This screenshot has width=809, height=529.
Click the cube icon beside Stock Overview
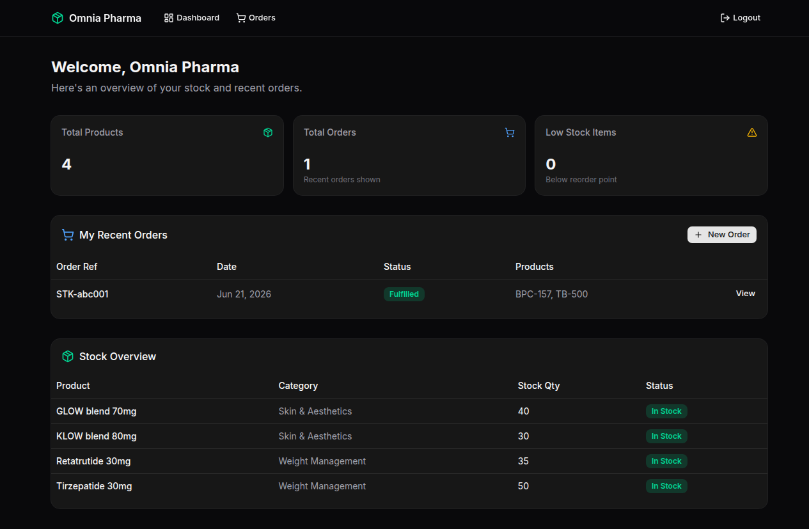click(68, 356)
